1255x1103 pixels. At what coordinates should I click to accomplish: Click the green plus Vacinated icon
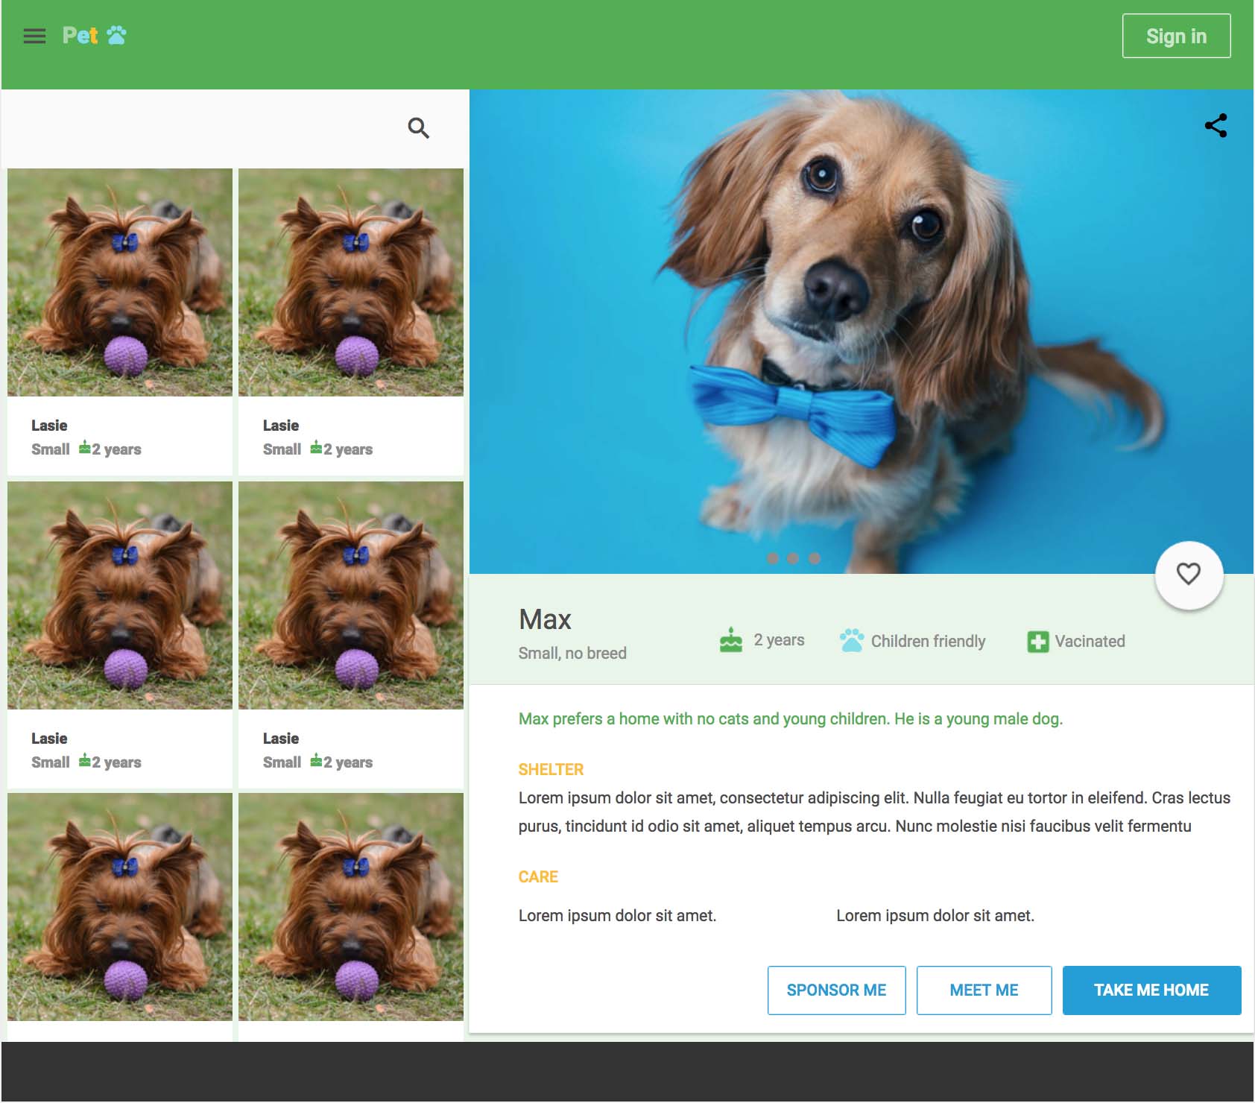tap(1037, 641)
